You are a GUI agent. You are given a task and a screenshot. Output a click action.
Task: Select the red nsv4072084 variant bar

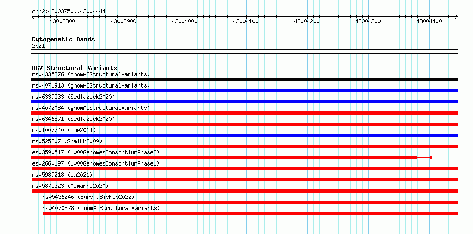coord(244,113)
